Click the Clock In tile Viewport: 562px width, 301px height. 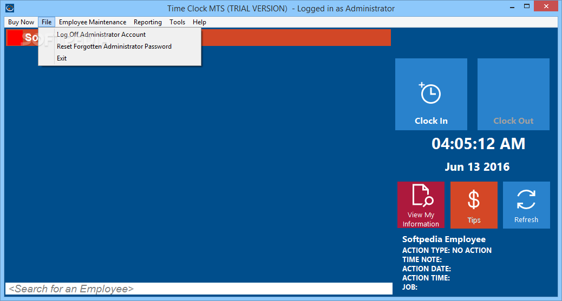click(x=431, y=94)
